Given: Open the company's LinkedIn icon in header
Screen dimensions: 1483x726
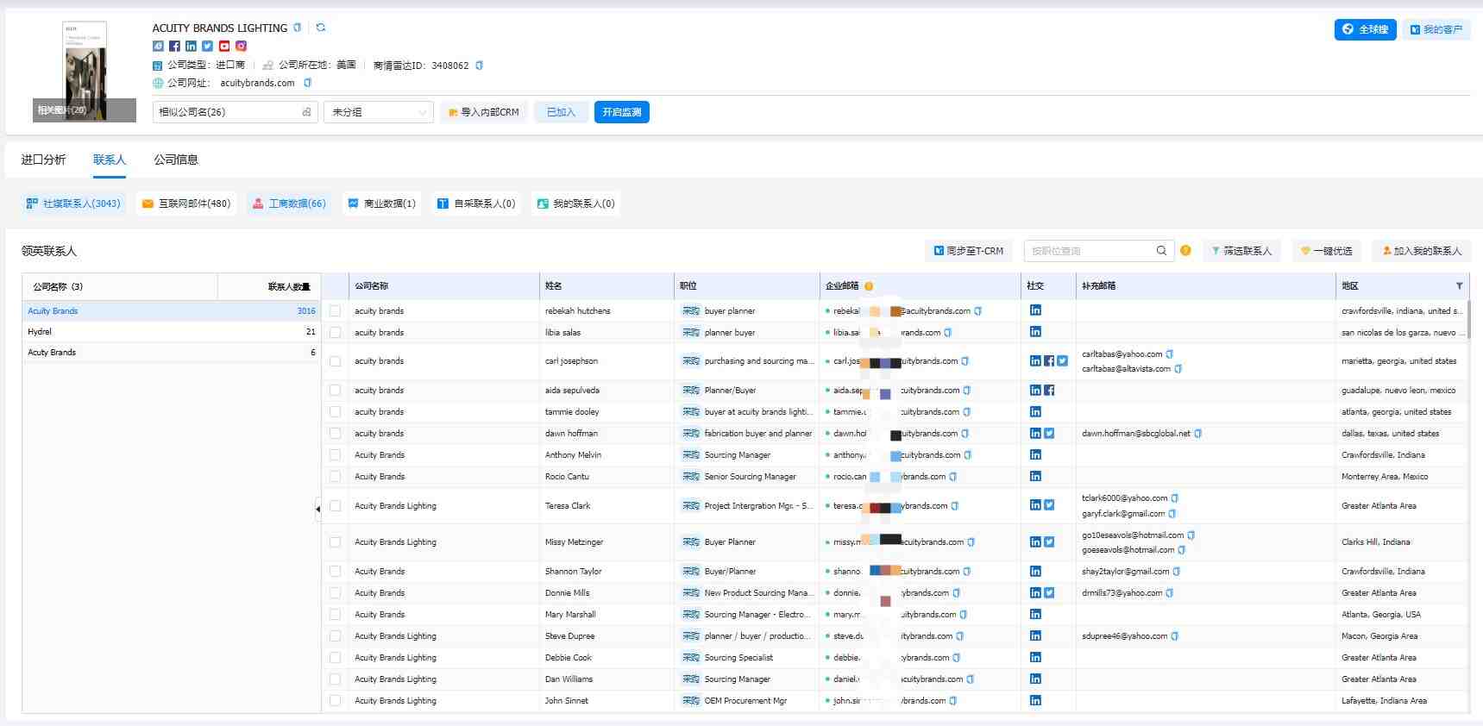Looking at the screenshot, I should [x=191, y=47].
